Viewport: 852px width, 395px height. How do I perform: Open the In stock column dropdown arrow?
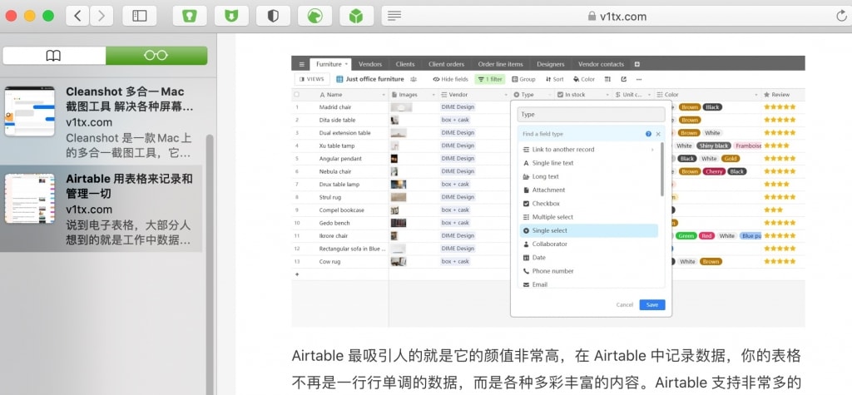click(x=607, y=95)
